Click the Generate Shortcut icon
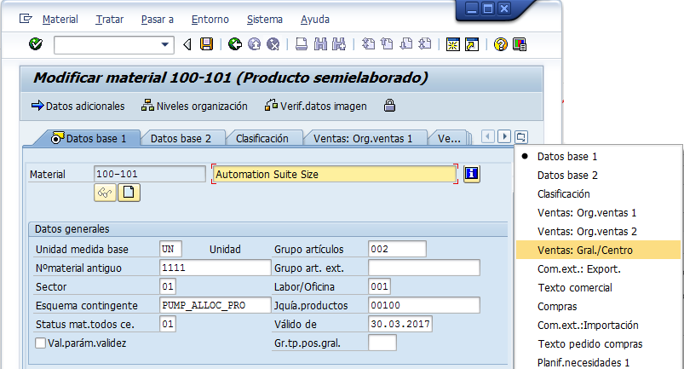684x369 pixels. (x=472, y=44)
